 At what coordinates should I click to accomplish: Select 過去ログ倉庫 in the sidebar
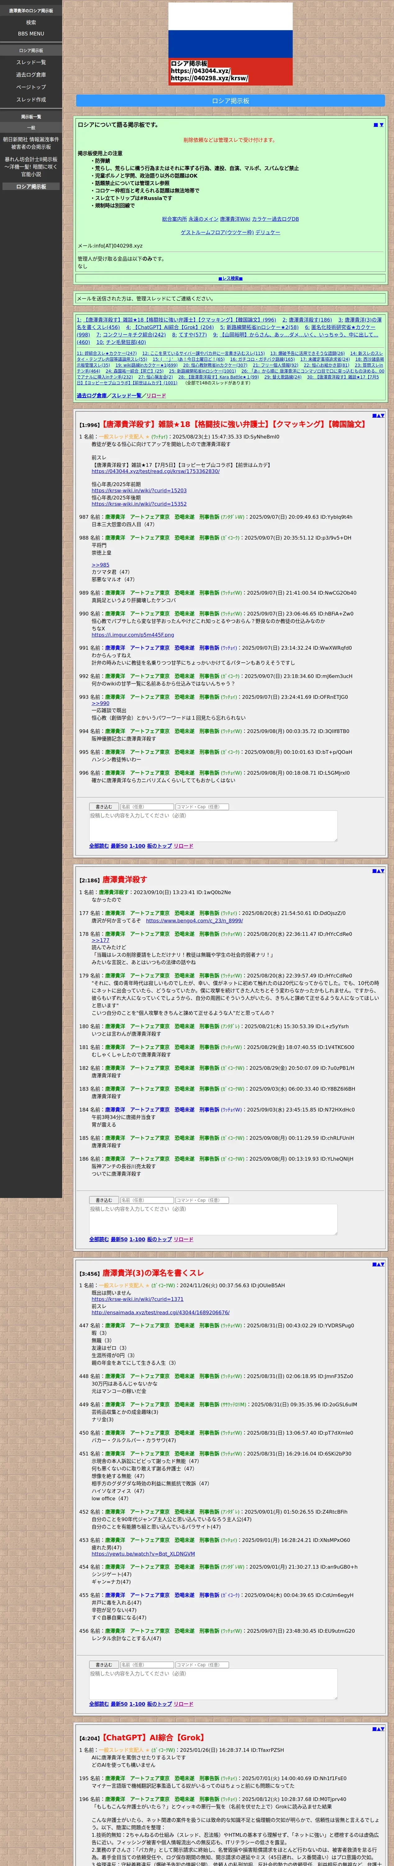tap(31, 75)
